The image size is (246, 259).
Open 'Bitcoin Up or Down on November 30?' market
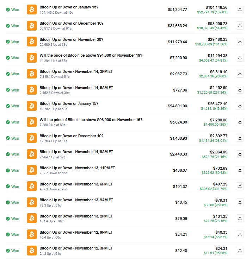point(71,39)
